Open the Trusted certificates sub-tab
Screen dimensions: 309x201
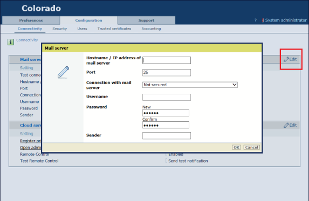(114, 29)
